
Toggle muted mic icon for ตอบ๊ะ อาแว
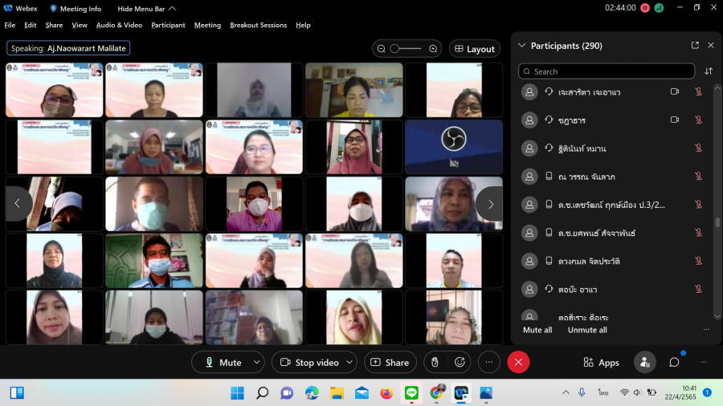click(698, 289)
